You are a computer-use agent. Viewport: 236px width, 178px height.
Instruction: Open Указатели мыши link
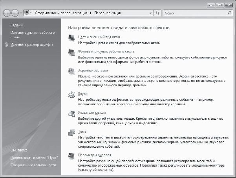click(92, 113)
